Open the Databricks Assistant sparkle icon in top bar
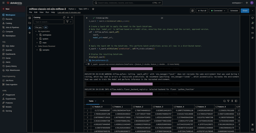256x133 pixels. [x=247, y=3]
